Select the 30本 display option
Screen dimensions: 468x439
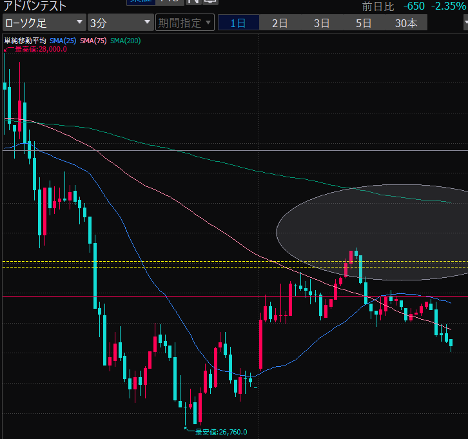(406, 23)
